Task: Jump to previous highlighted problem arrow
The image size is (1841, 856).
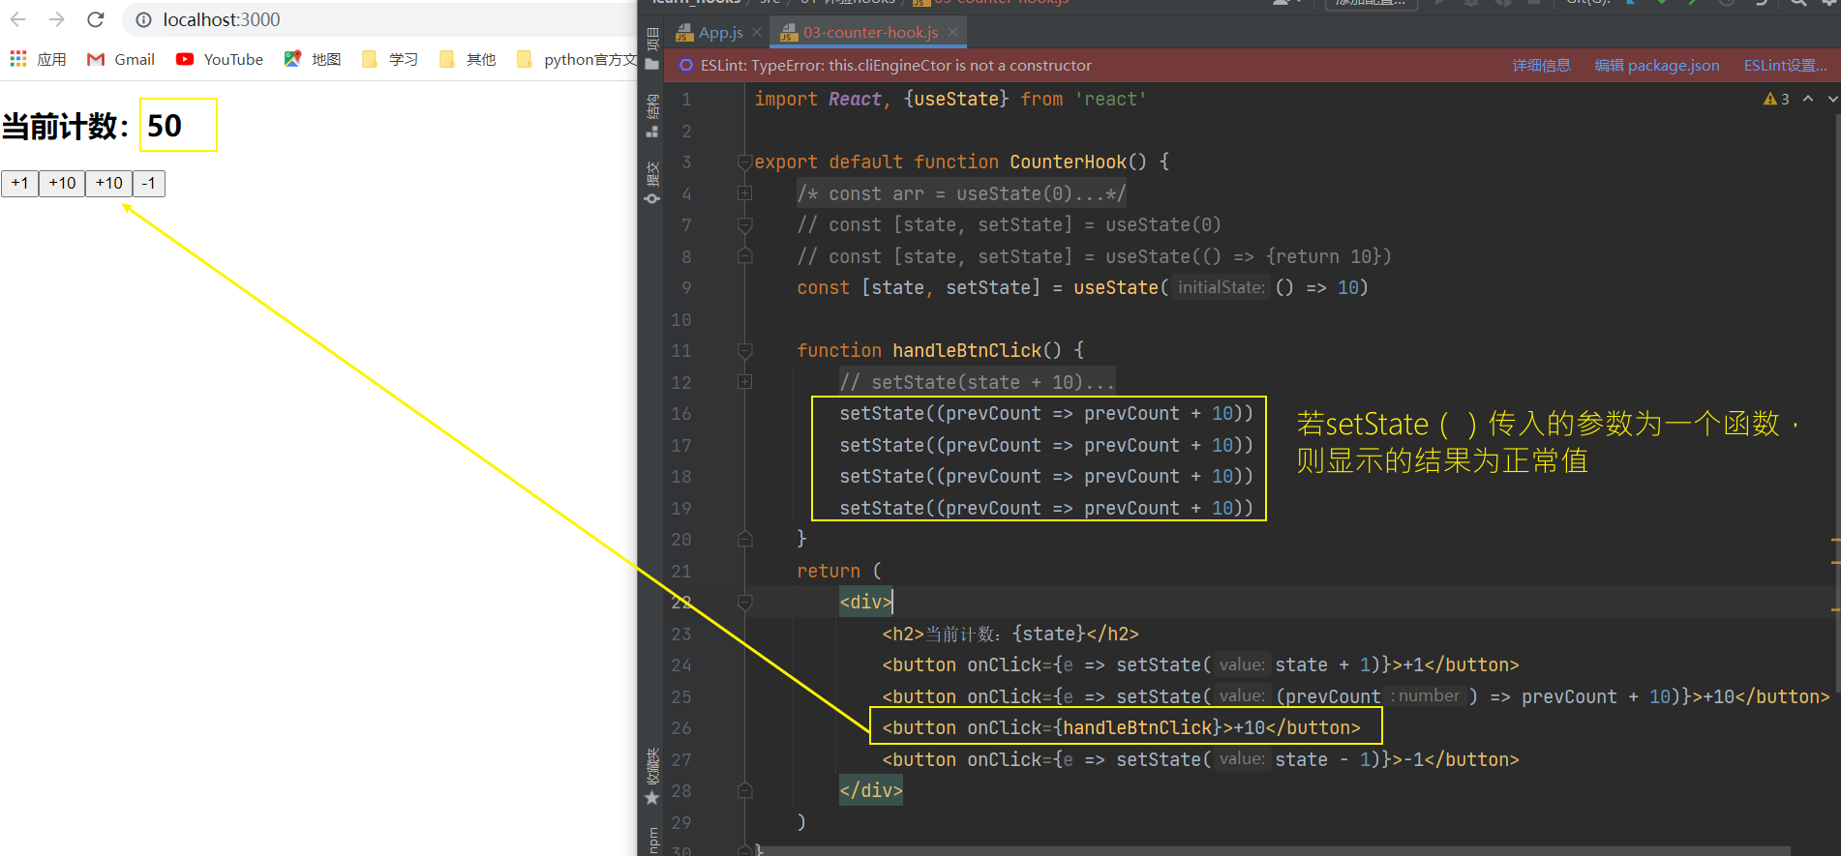Action: point(1807,99)
